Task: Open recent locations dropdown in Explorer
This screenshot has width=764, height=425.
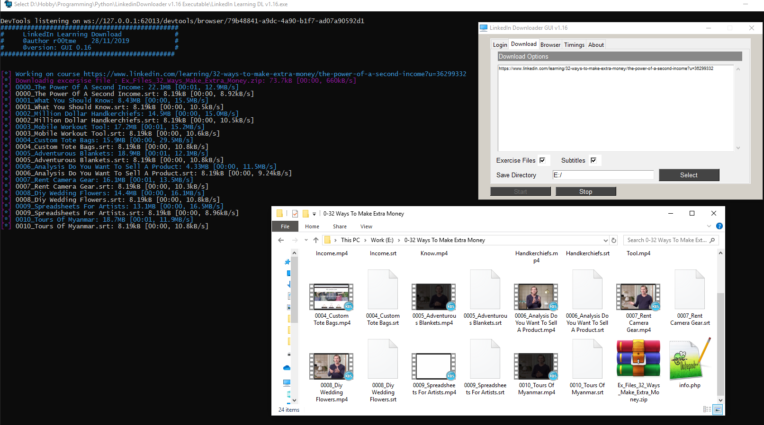Action: pos(306,240)
